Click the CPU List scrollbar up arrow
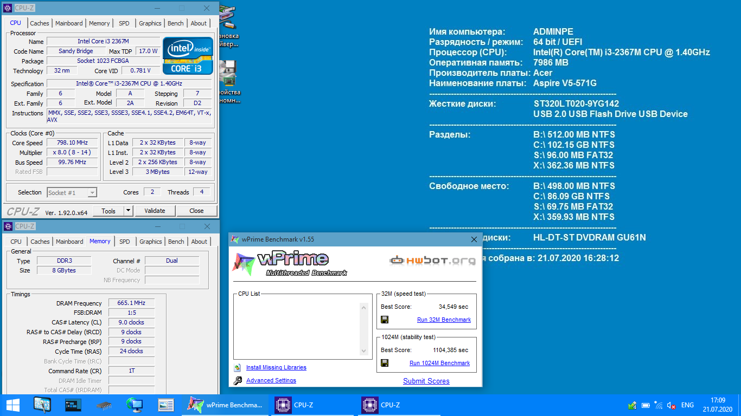The image size is (741, 416). tap(364, 307)
